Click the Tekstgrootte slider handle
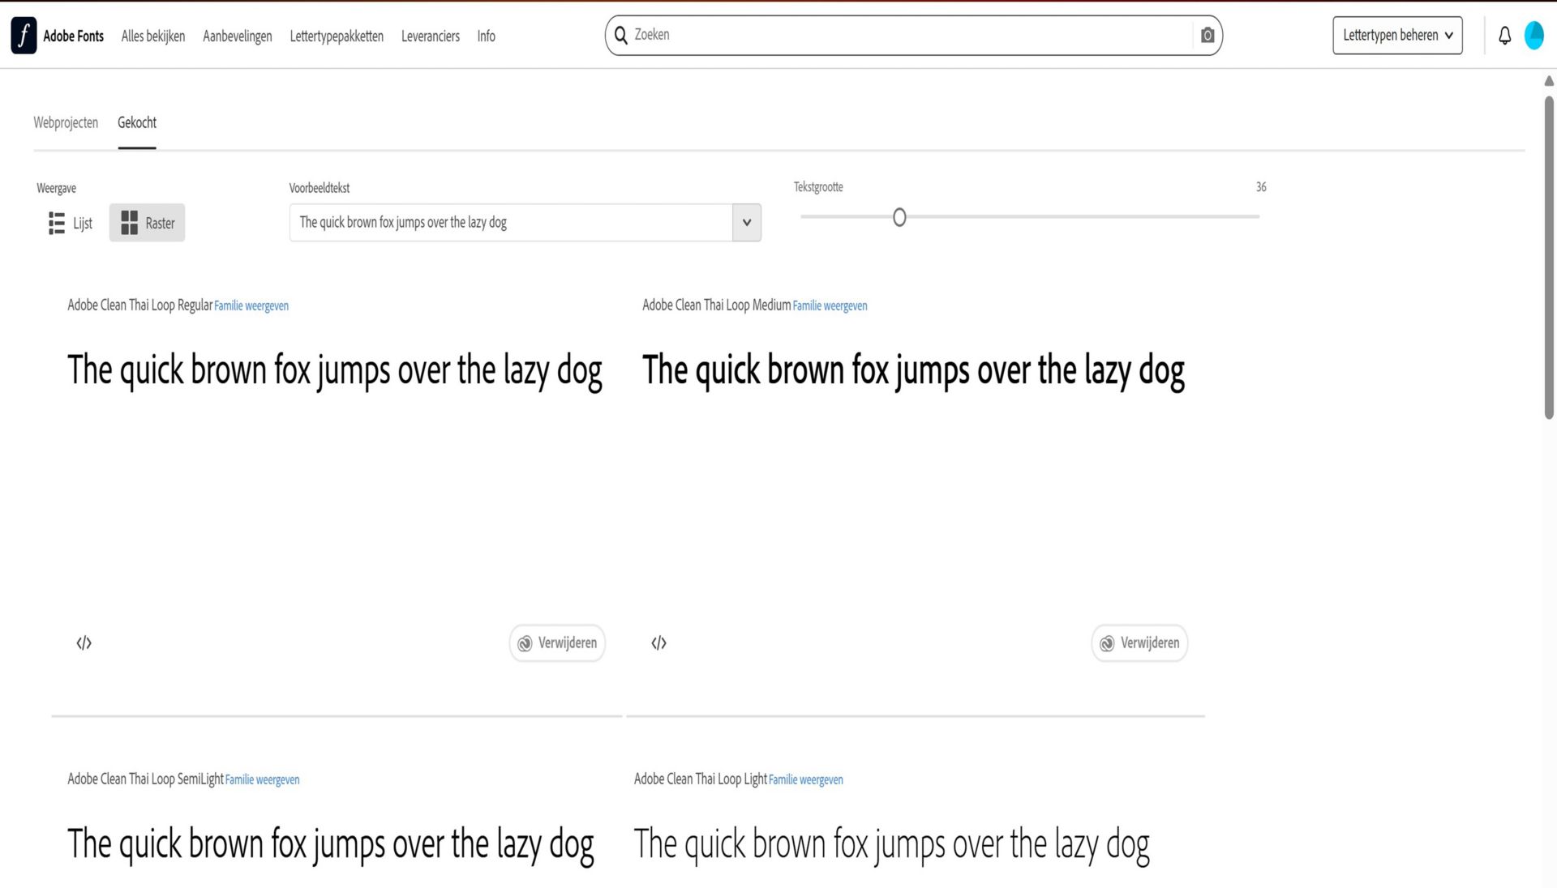 899,217
